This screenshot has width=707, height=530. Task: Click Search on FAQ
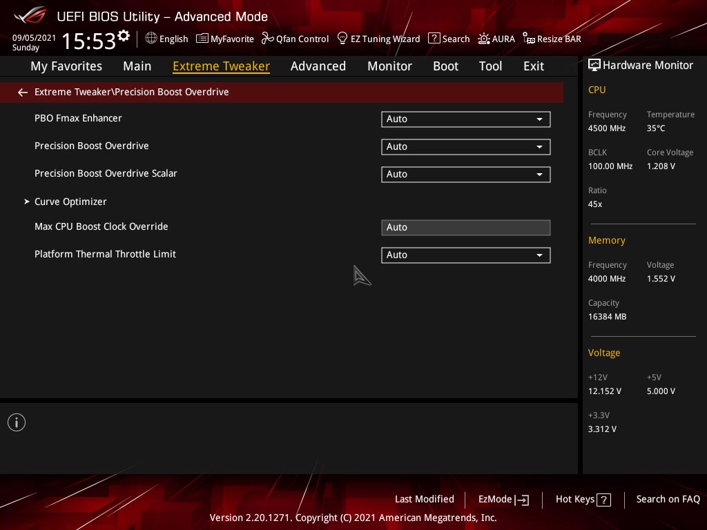(x=668, y=500)
